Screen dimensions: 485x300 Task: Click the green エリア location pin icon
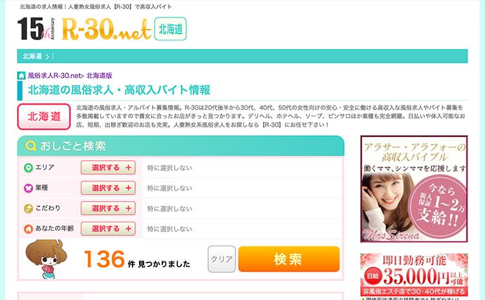[28, 167]
